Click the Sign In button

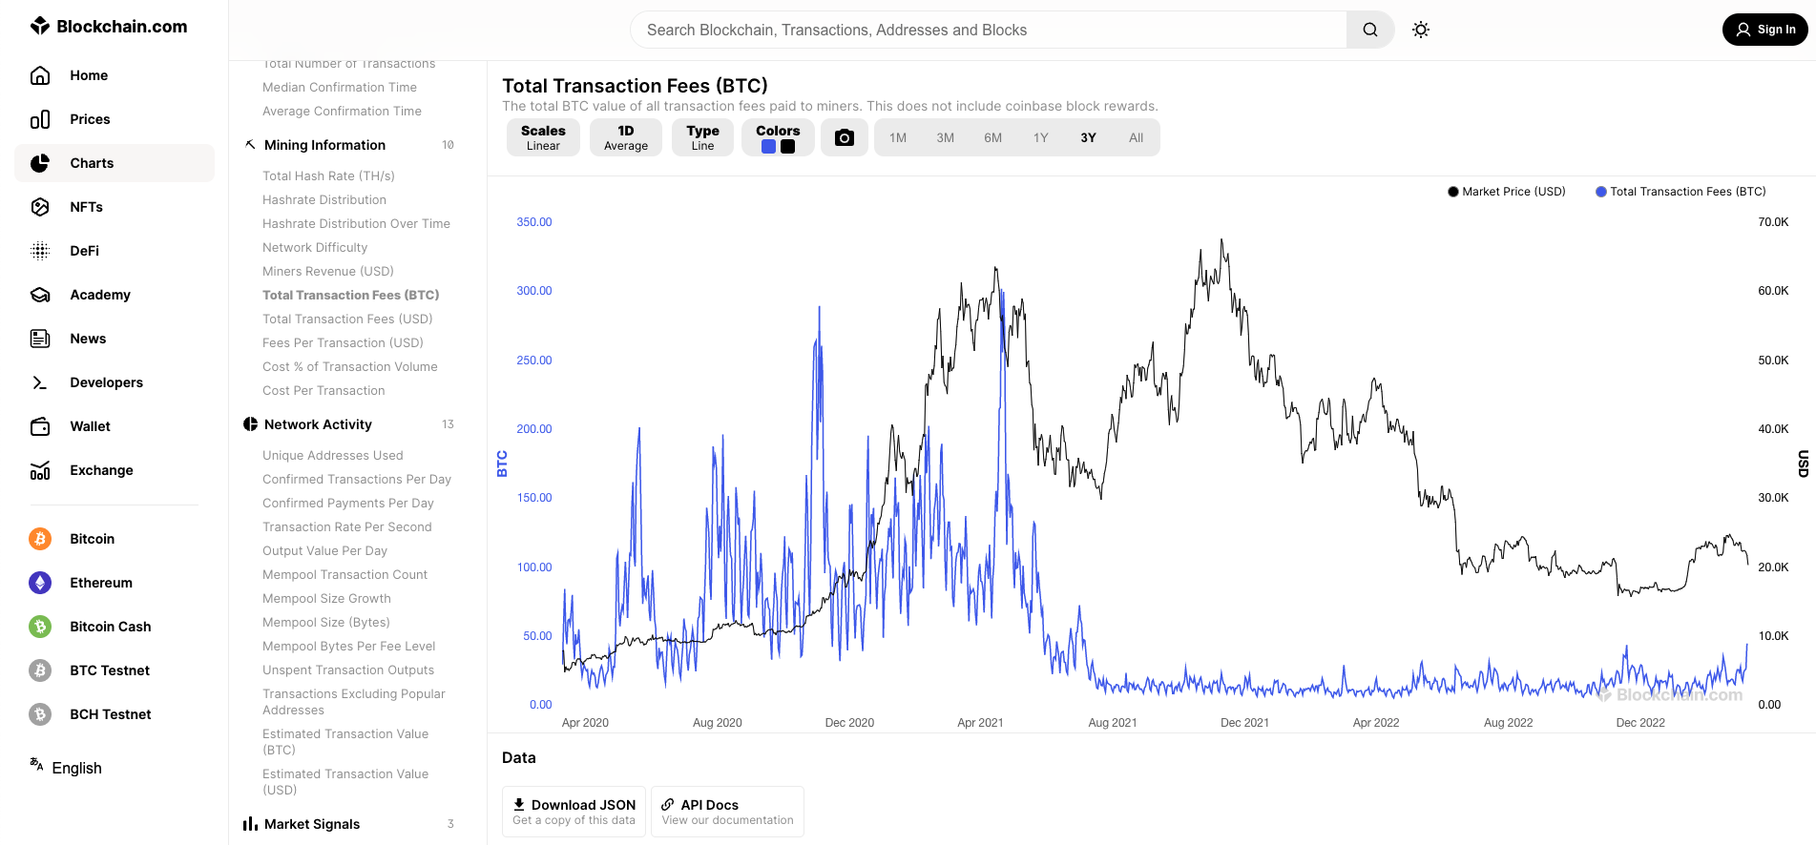[x=1765, y=30]
